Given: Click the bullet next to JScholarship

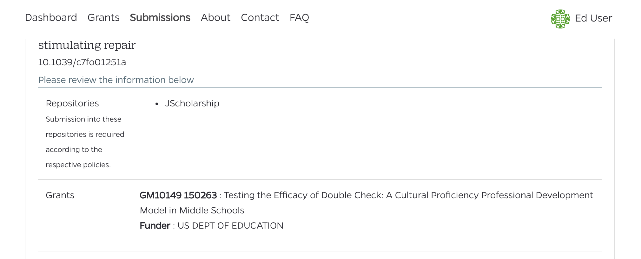Looking at the screenshot, I should pyautogui.click(x=156, y=104).
